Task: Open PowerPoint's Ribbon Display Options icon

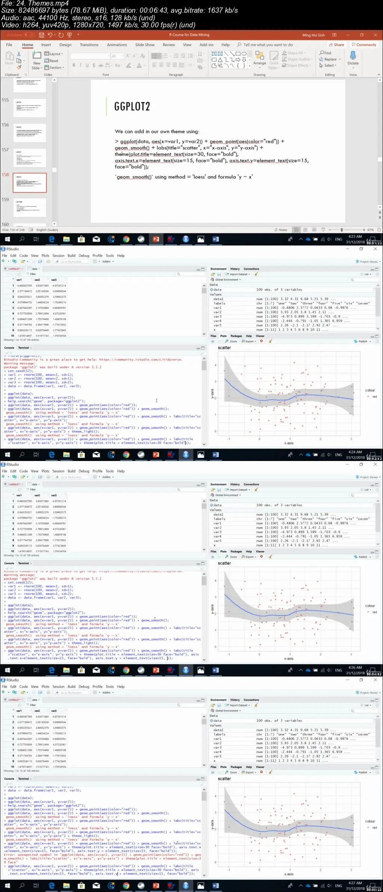Action: coord(334,35)
